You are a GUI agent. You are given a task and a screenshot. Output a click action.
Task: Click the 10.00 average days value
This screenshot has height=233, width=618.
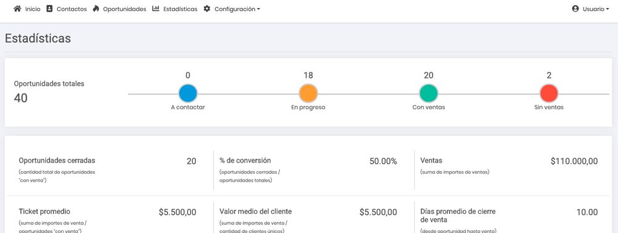pos(587,212)
